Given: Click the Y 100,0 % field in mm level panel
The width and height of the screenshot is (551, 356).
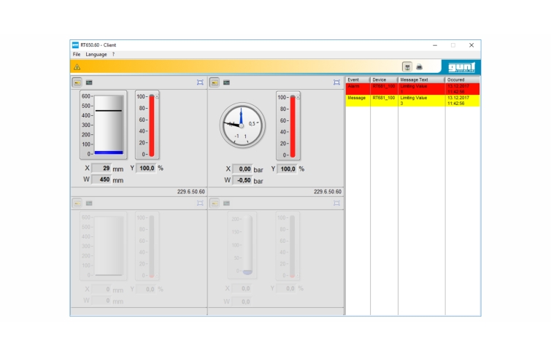Looking at the screenshot, I should (x=146, y=169).
